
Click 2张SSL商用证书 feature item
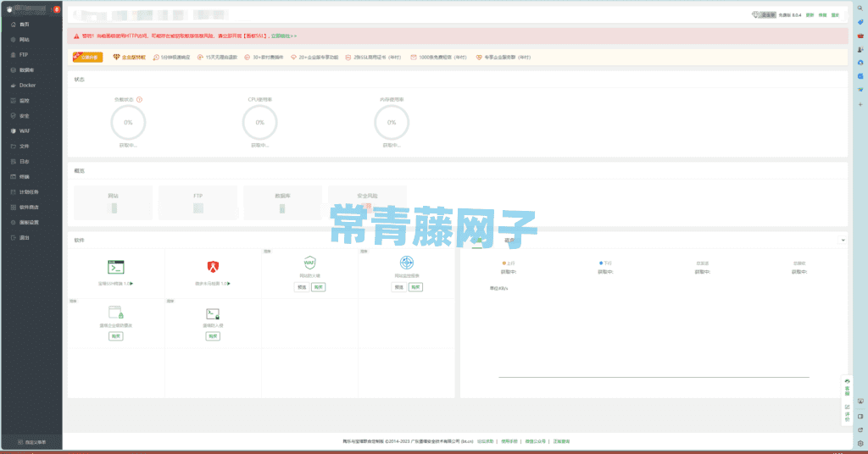pyautogui.click(x=373, y=57)
